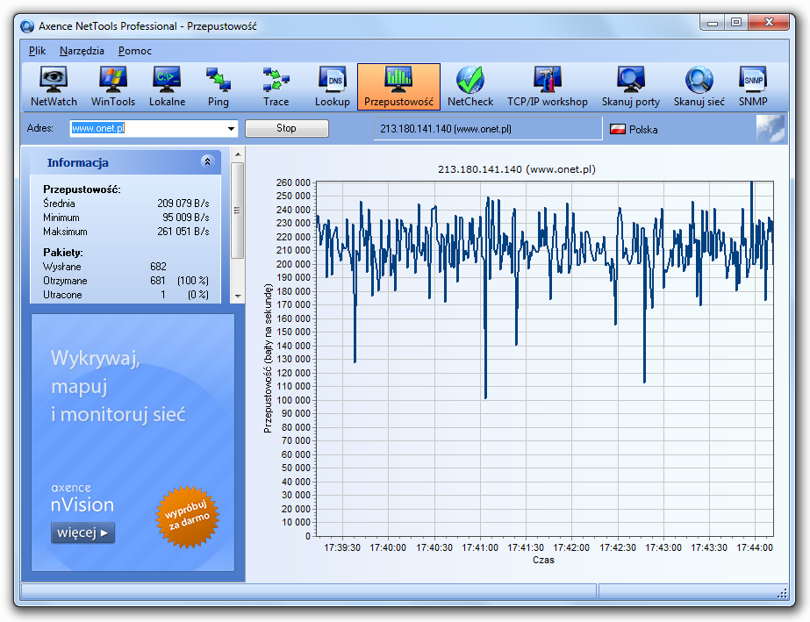Open Skanuj porty port scanner
810x622 pixels.
(631, 87)
